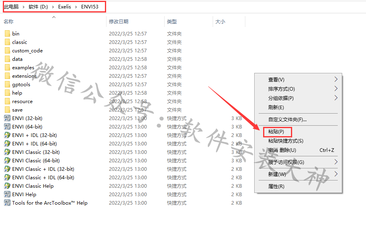This screenshot has width=366, height=226.
Task: Navigate to 软件 (D:) breadcrumb
Action: [38, 7]
